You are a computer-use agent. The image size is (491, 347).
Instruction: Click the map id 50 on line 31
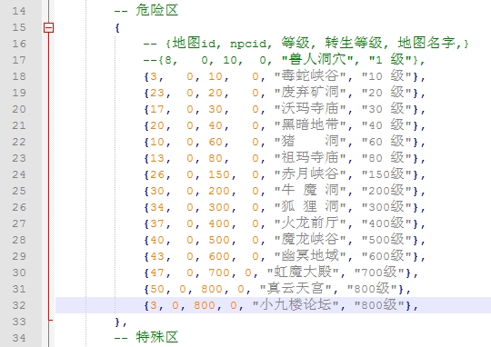157,289
